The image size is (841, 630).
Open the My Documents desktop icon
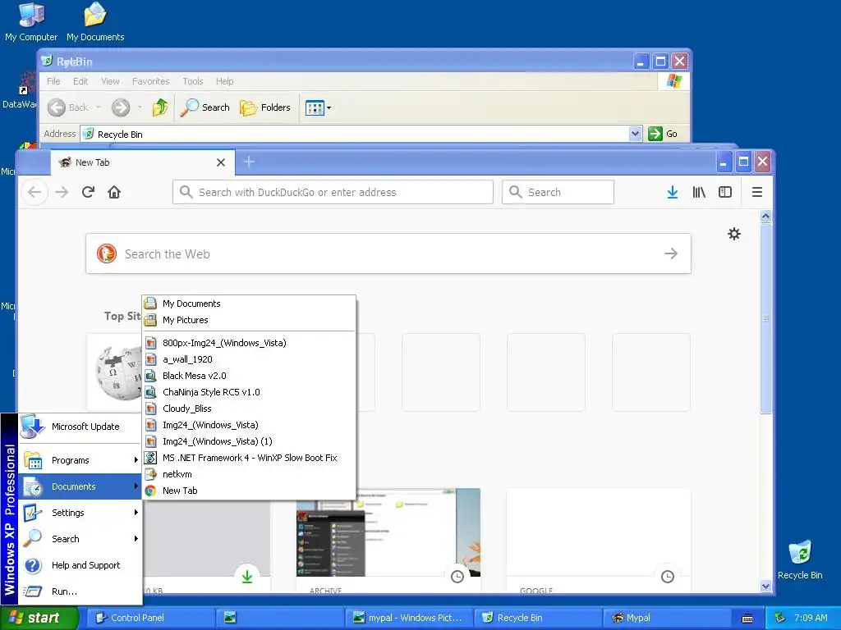(95, 21)
